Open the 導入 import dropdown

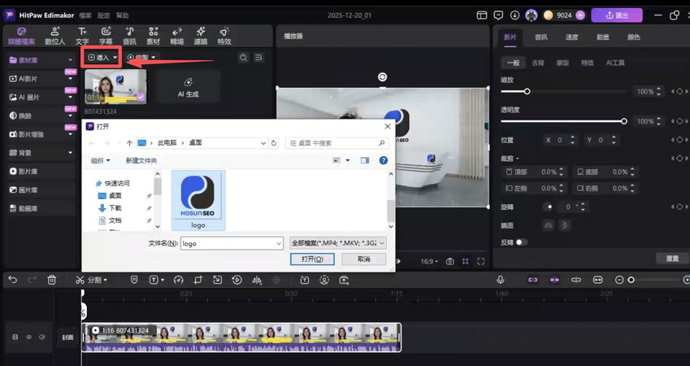point(102,58)
